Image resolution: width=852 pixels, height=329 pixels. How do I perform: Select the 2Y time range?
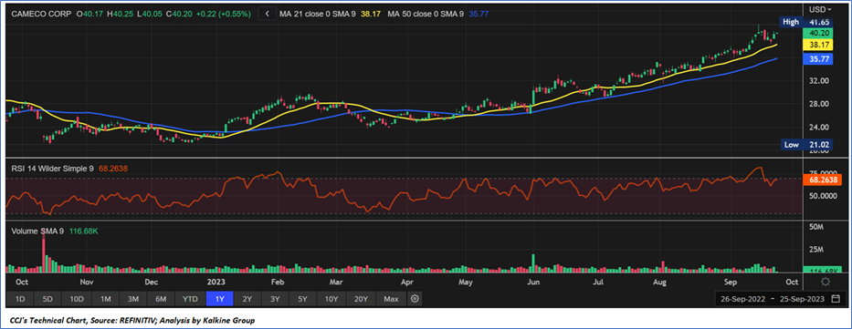[x=247, y=299]
